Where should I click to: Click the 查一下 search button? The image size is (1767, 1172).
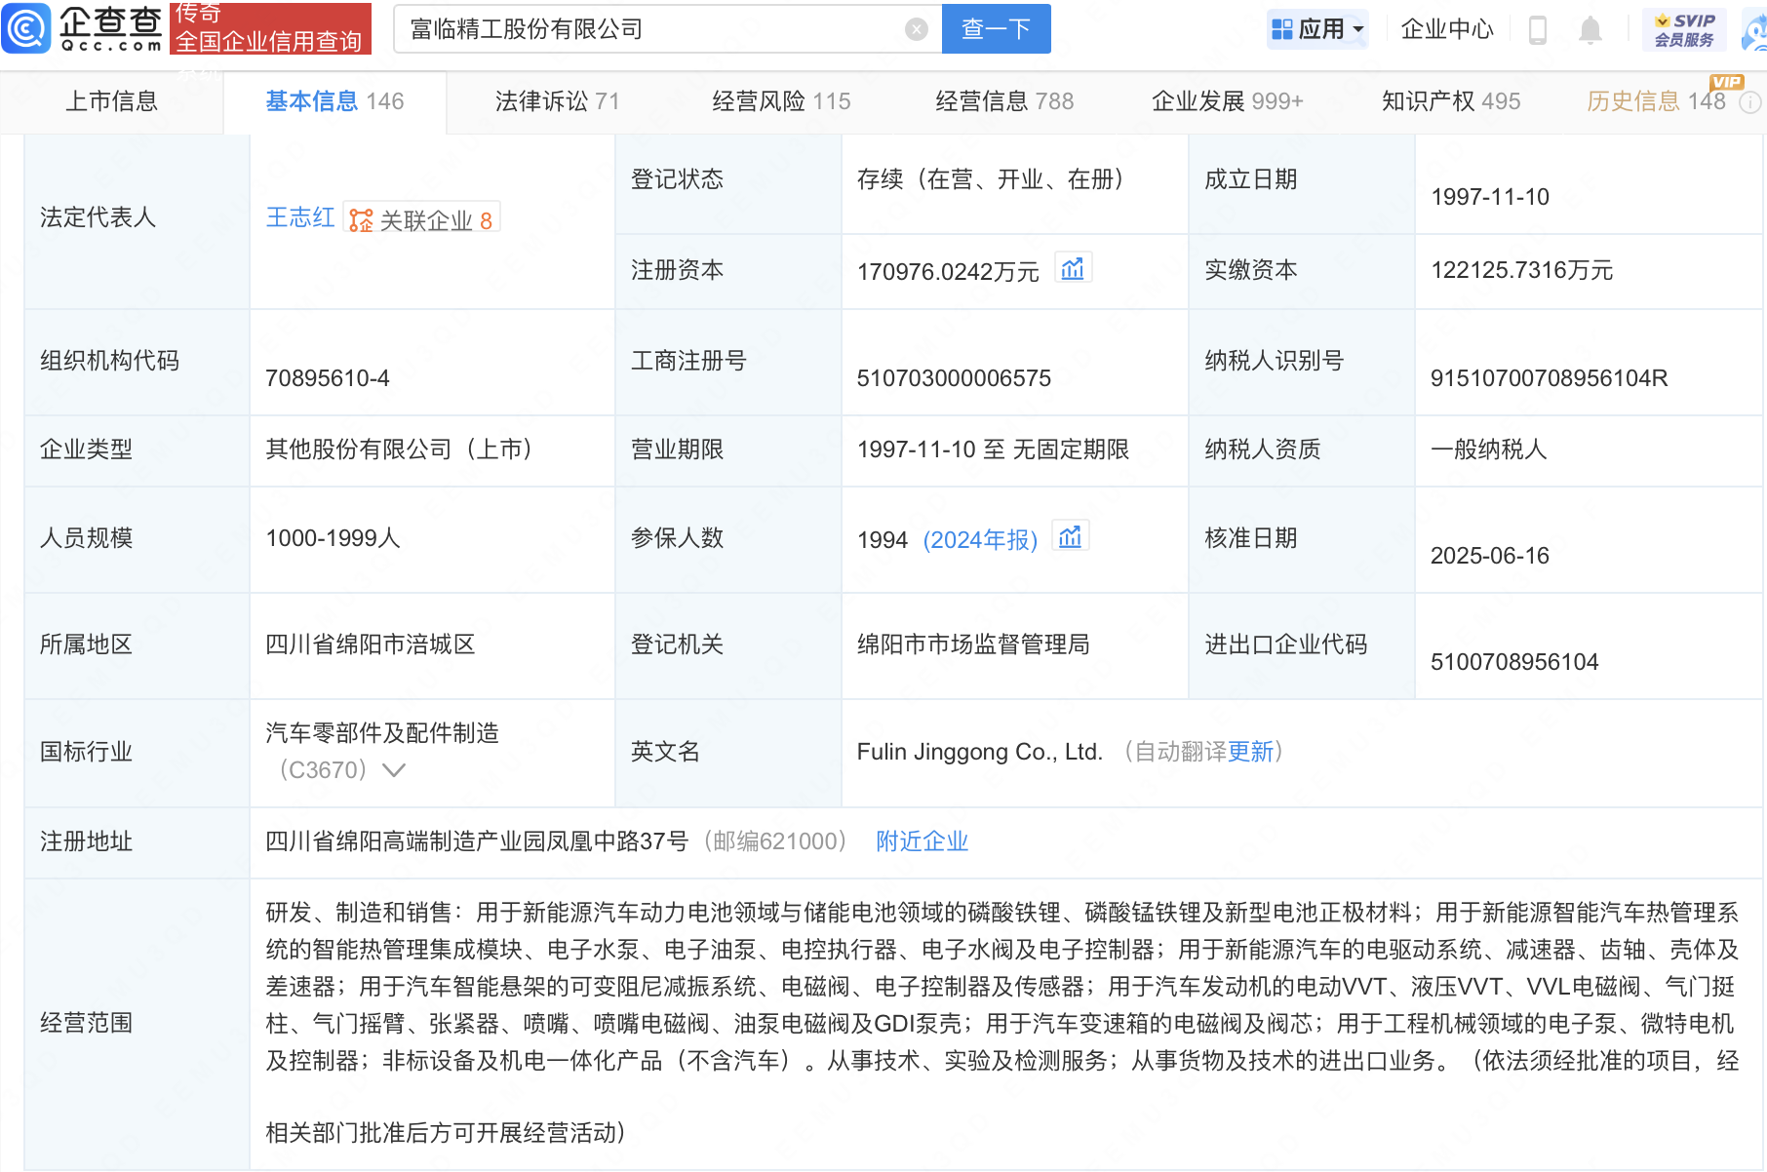[996, 29]
